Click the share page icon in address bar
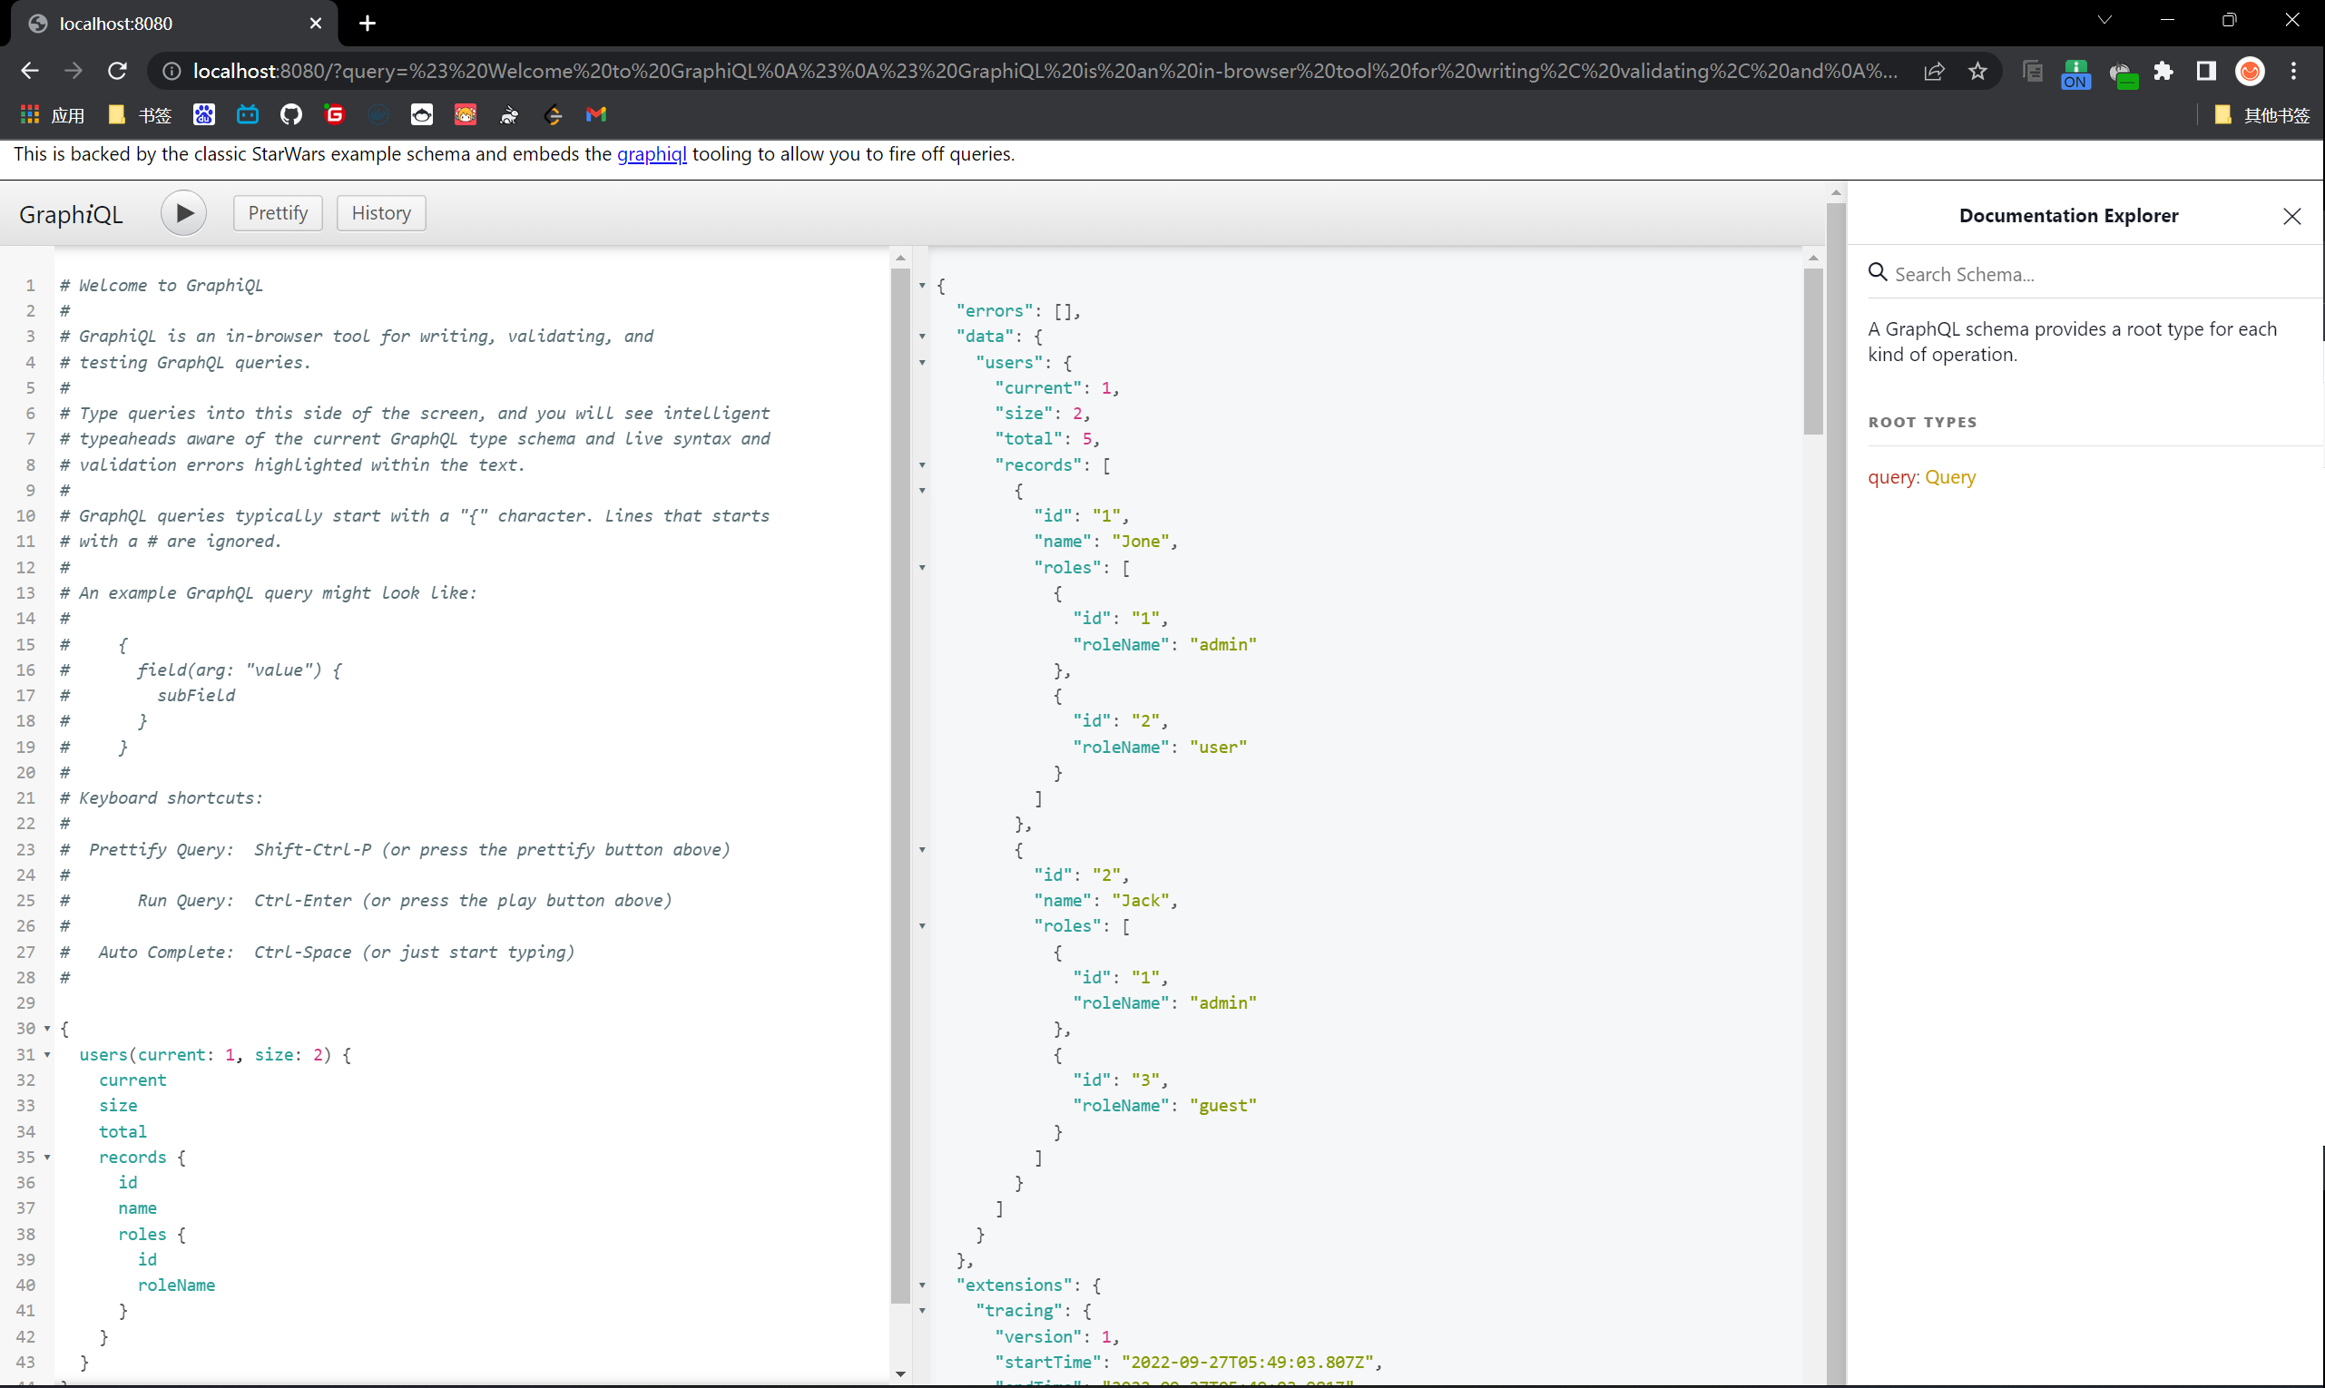 1934,71
